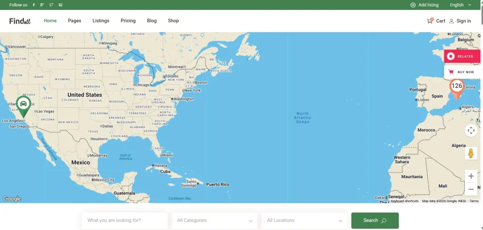Open the shopping cart icon
Viewport: 483px width, 230px height.
click(430, 21)
